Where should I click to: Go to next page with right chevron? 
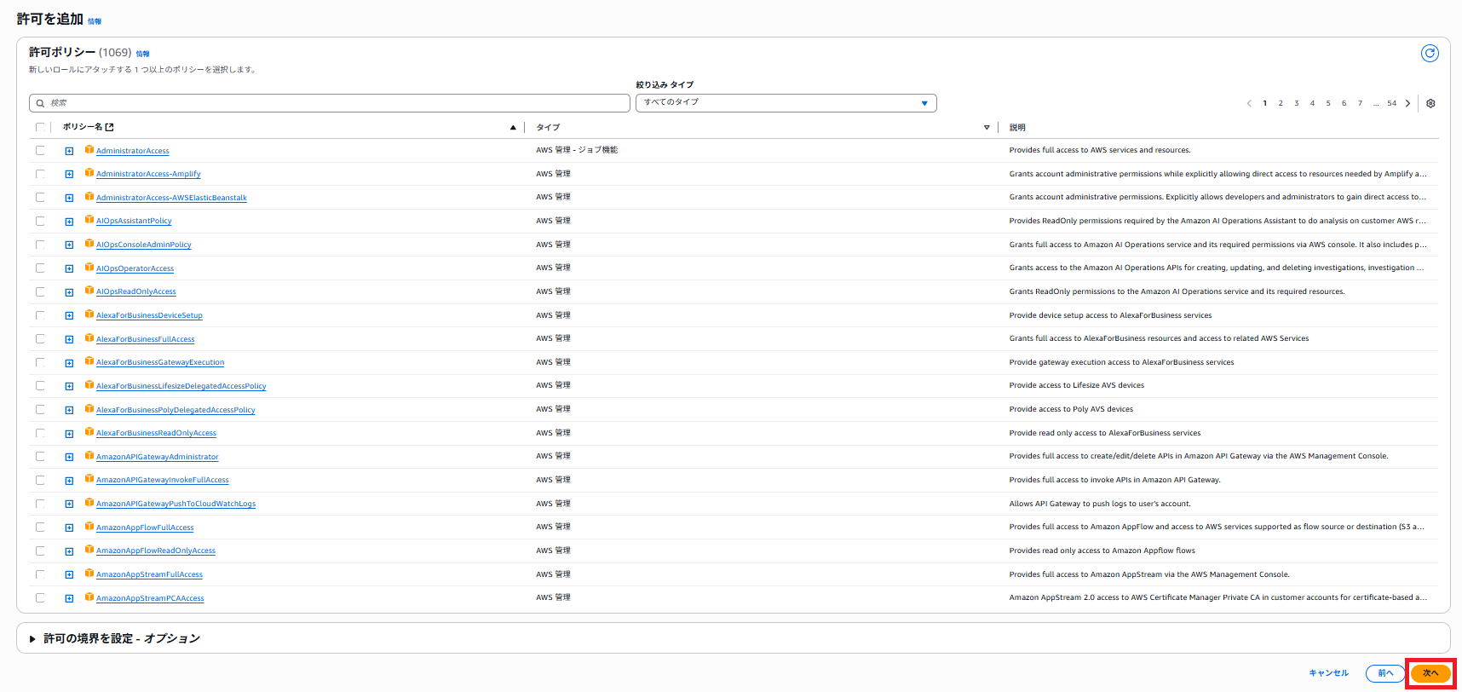(x=1407, y=103)
